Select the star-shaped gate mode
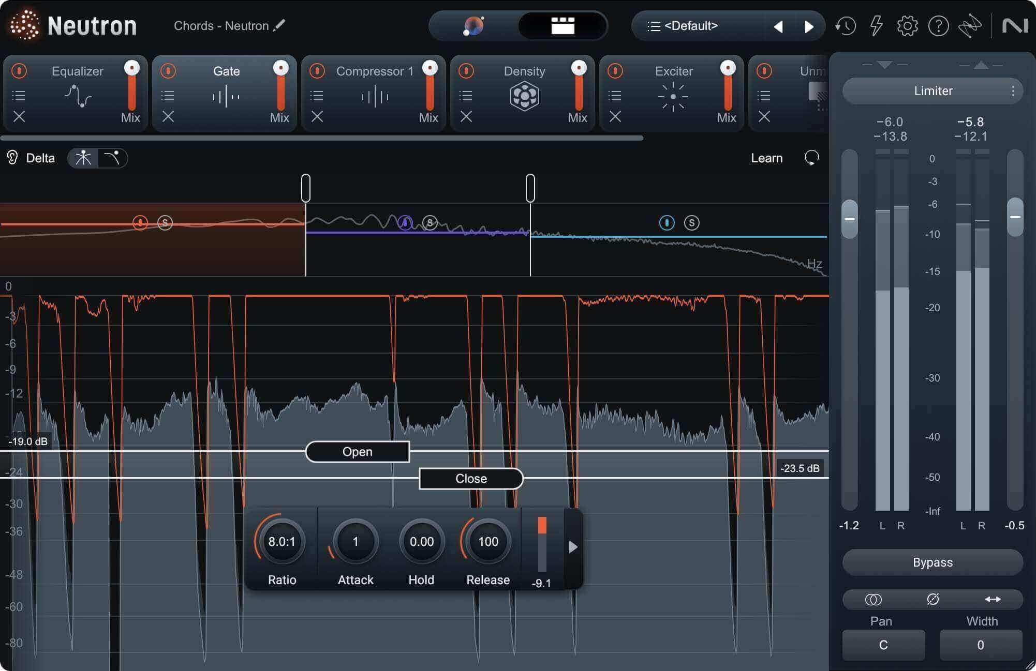The height and width of the screenshot is (671, 1036). tap(83, 158)
